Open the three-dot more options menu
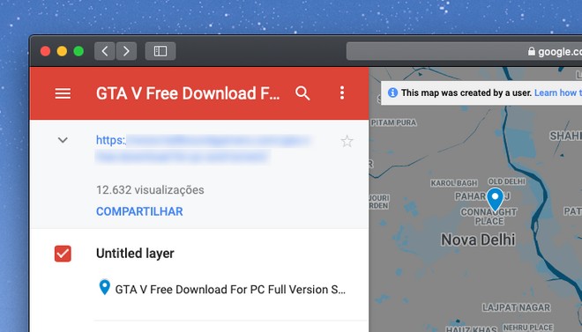 pyautogui.click(x=342, y=93)
